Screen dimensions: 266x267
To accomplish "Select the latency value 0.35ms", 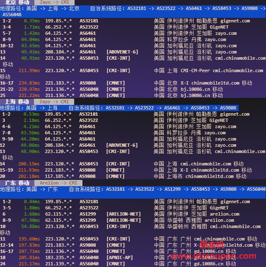I will pyautogui.click(x=32, y=21).
